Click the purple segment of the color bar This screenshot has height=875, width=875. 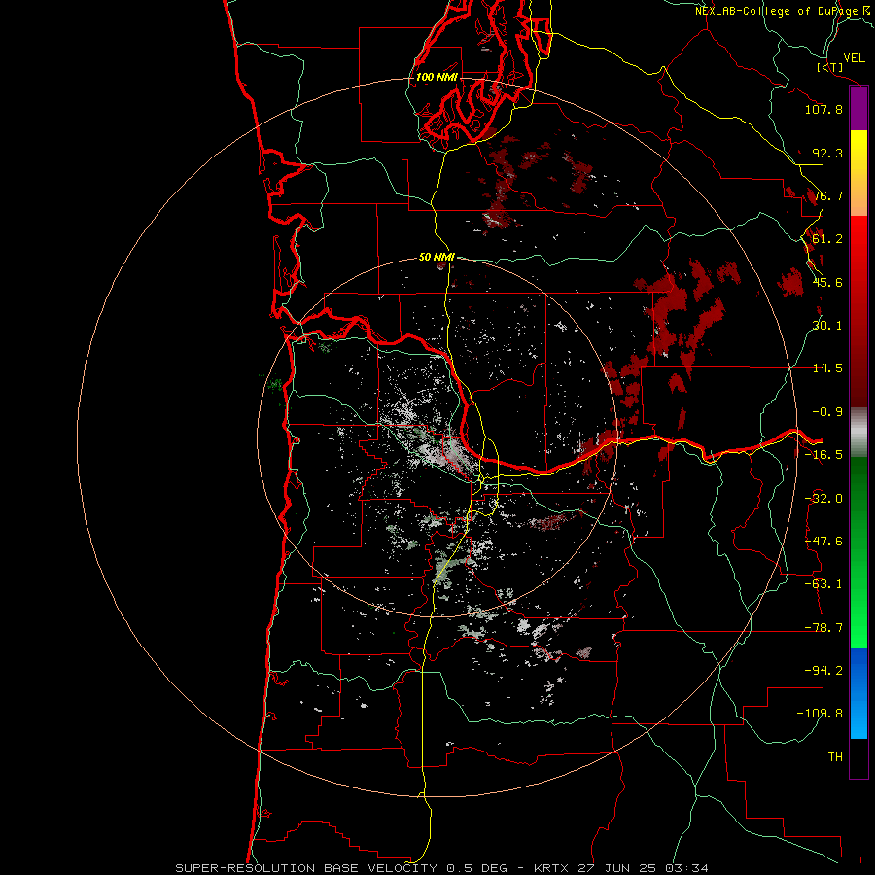pos(858,108)
